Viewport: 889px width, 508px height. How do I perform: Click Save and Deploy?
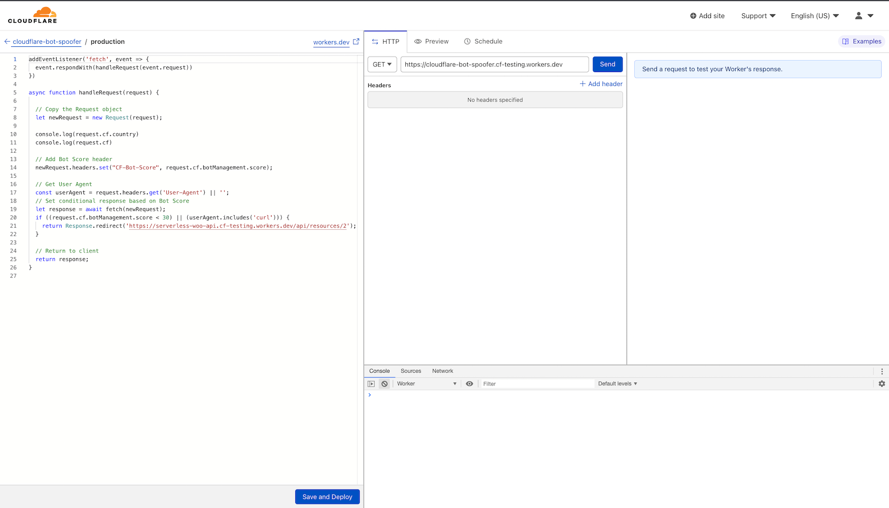(x=327, y=496)
